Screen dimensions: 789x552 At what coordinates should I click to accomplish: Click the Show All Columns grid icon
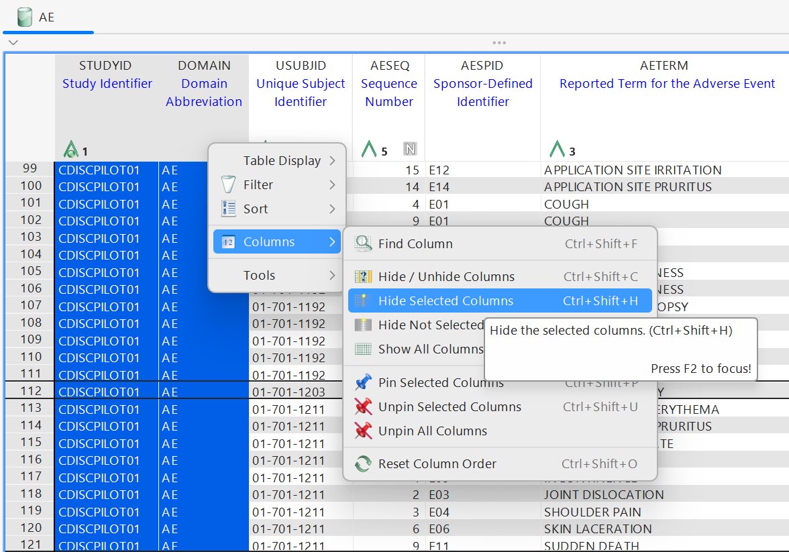coord(363,349)
